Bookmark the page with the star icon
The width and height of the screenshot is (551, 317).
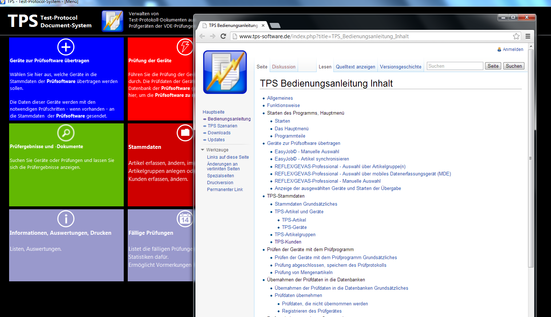(x=516, y=36)
